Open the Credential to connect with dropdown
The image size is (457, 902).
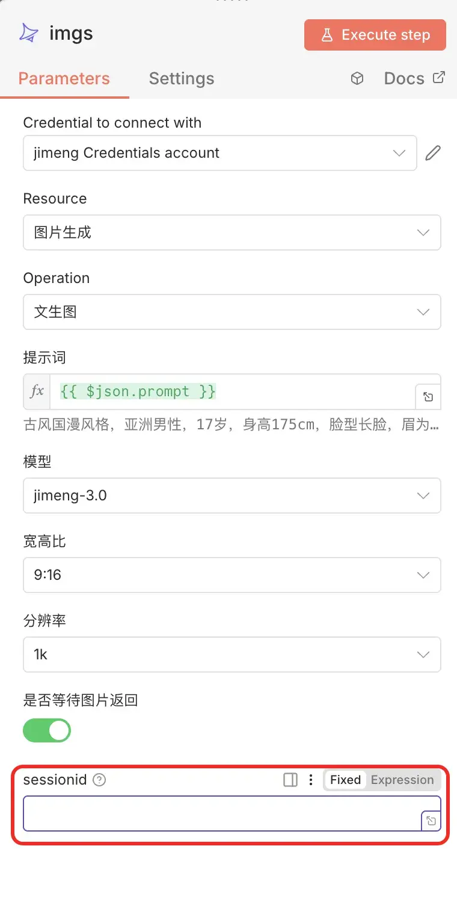(220, 153)
